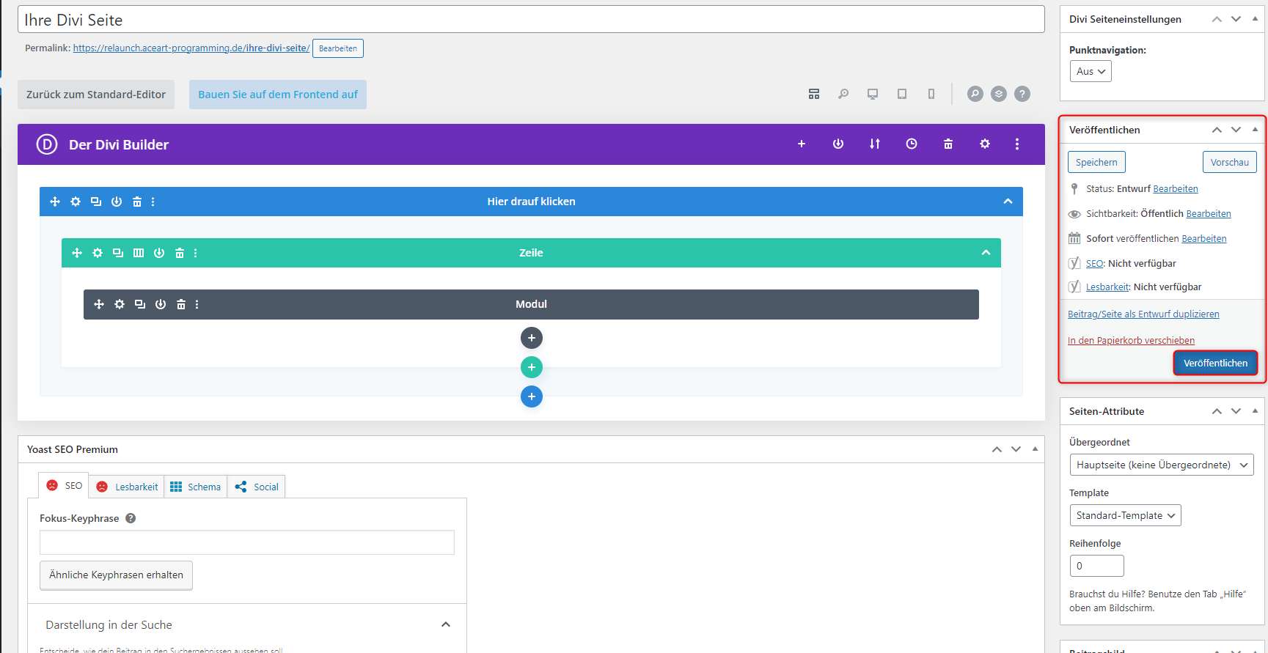Click the Fokus-Keyphrase input field
Image resolution: width=1268 pixels, height=653 pixels.
point(246,542)
